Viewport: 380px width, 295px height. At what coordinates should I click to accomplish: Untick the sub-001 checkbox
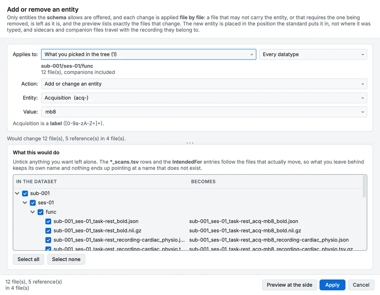pyautogui.click(x=25, y=193)
